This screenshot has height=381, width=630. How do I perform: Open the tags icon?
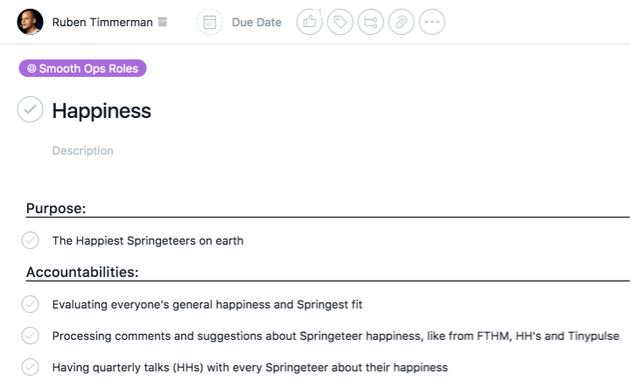point(339,22)
